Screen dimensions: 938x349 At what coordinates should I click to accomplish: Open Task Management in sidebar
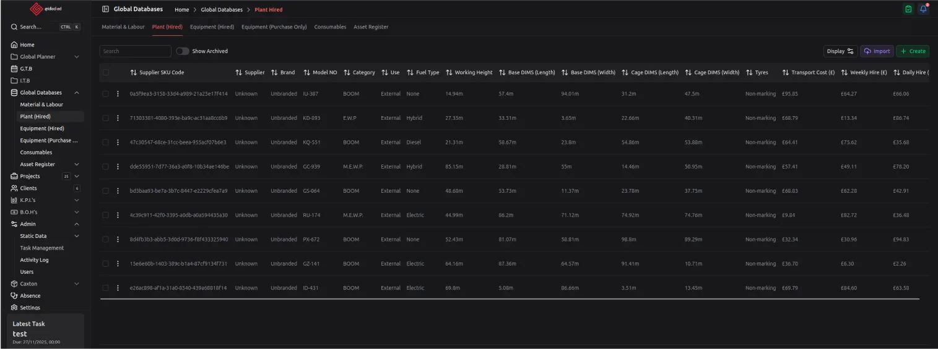coord(42,248)
